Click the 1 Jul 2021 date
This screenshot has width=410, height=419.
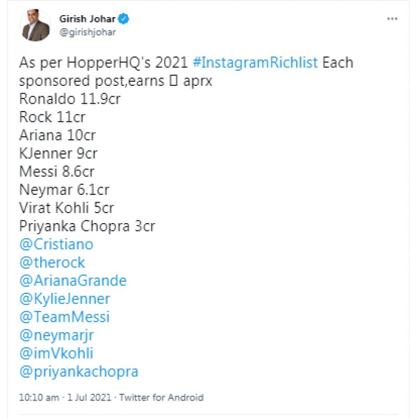pyautogui.click(x=89, y=398)
